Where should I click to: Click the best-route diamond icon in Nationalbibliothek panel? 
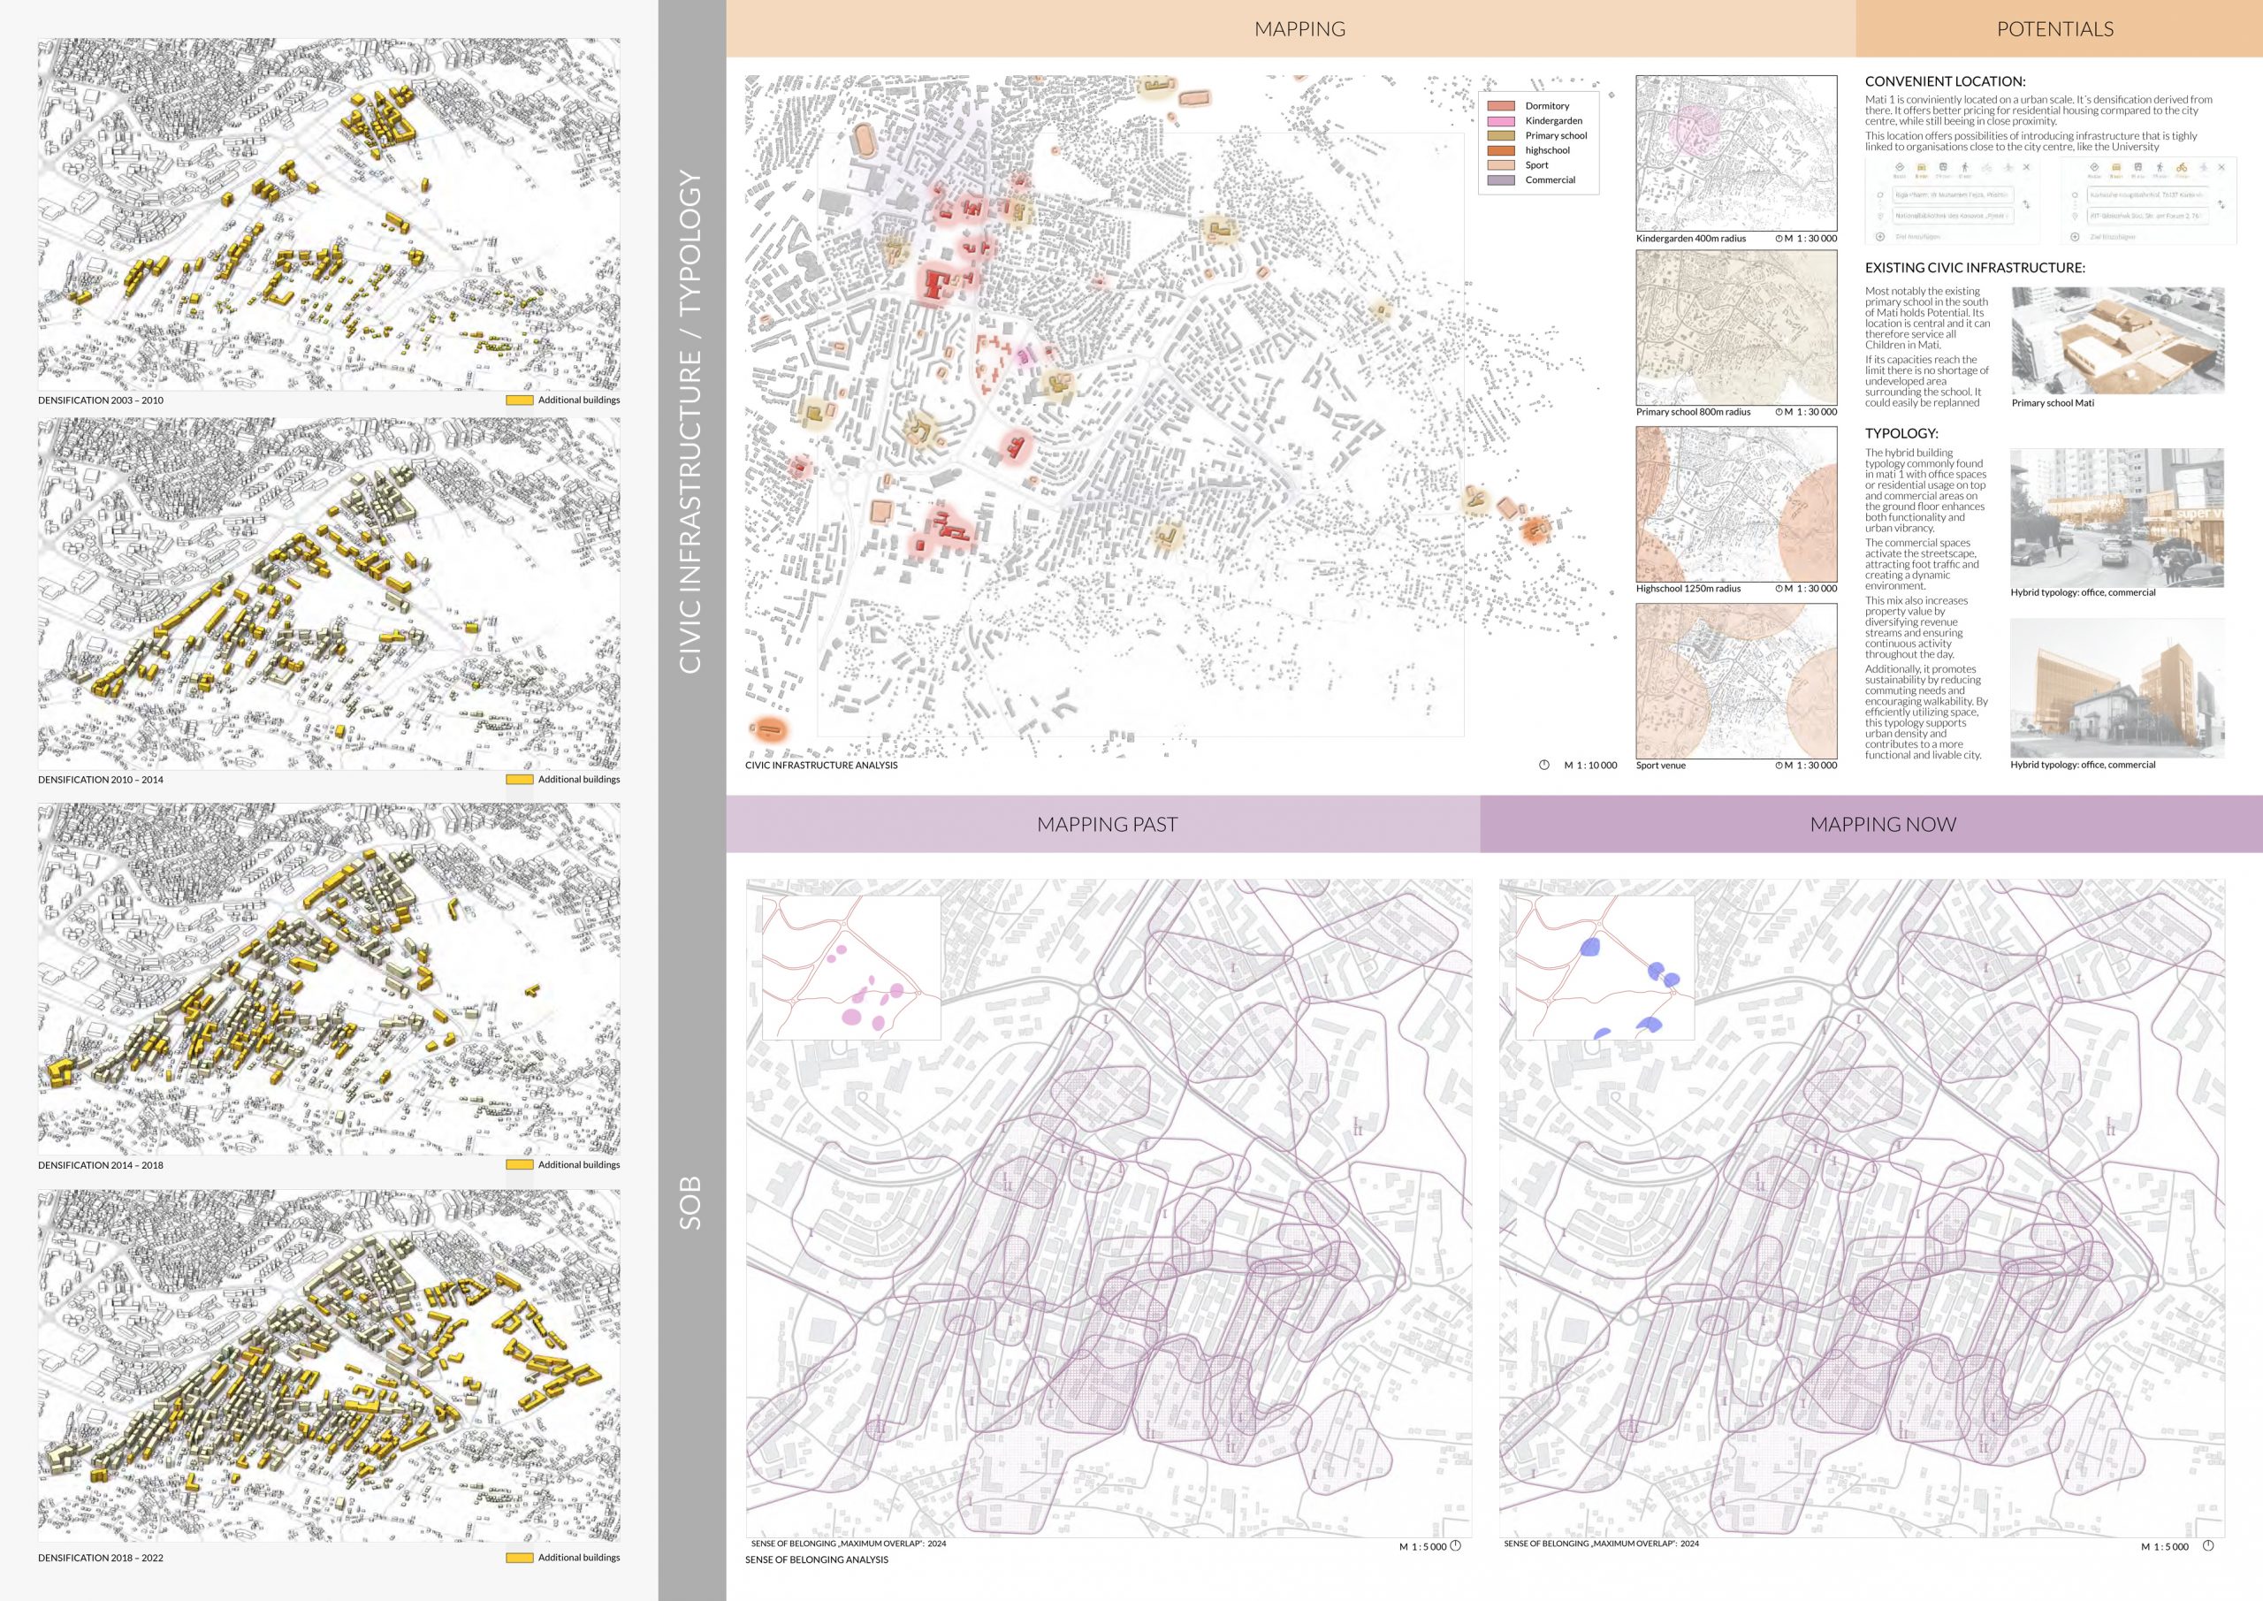tap(1901, 168)
